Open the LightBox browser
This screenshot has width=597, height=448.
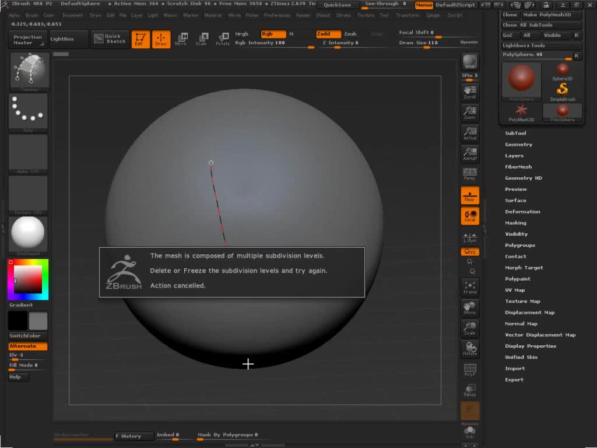(x=69, y=39)
